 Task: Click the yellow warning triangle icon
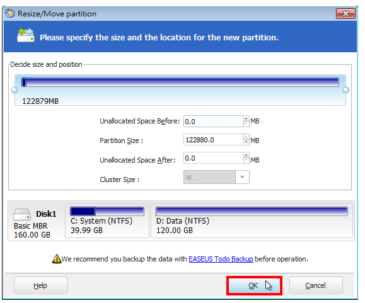click(57, 258)
